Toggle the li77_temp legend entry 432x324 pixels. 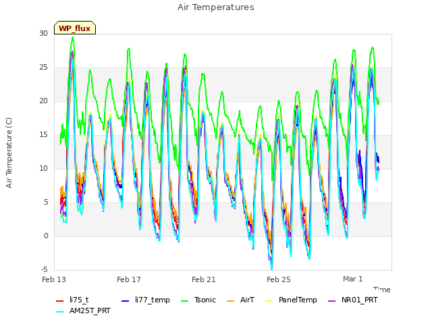pos(146,300)
